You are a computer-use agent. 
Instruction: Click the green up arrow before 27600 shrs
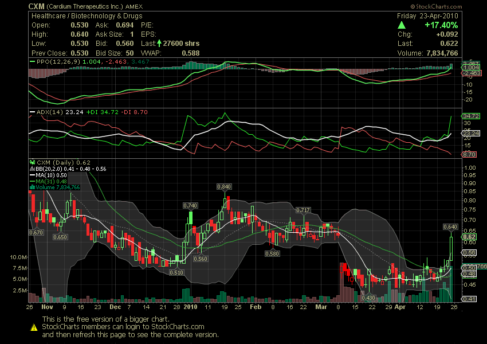click(159, 44)
